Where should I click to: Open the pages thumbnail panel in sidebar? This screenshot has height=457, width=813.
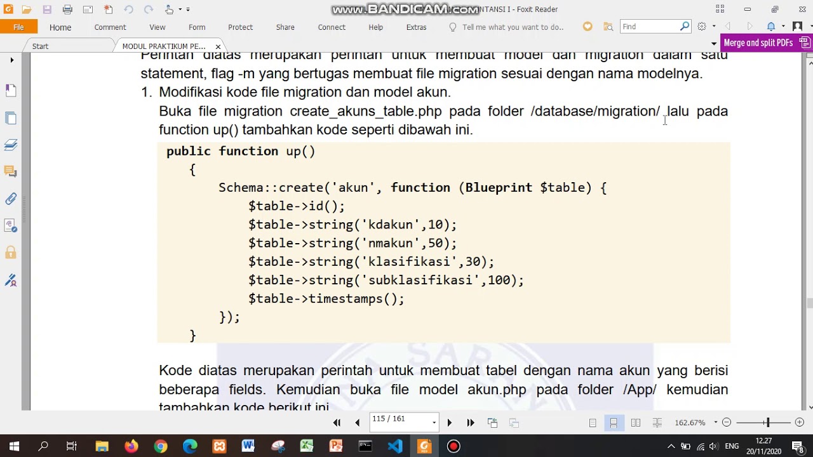[11, 118]
